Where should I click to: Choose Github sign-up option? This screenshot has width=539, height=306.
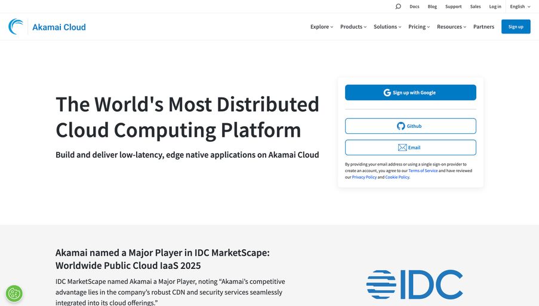click(410, 126)
